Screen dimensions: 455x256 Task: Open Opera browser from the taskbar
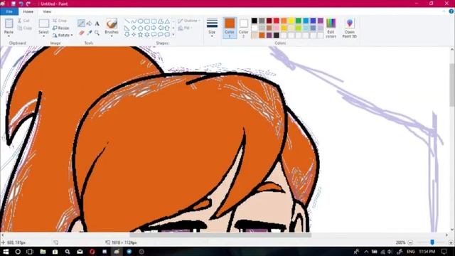point(92,251)
